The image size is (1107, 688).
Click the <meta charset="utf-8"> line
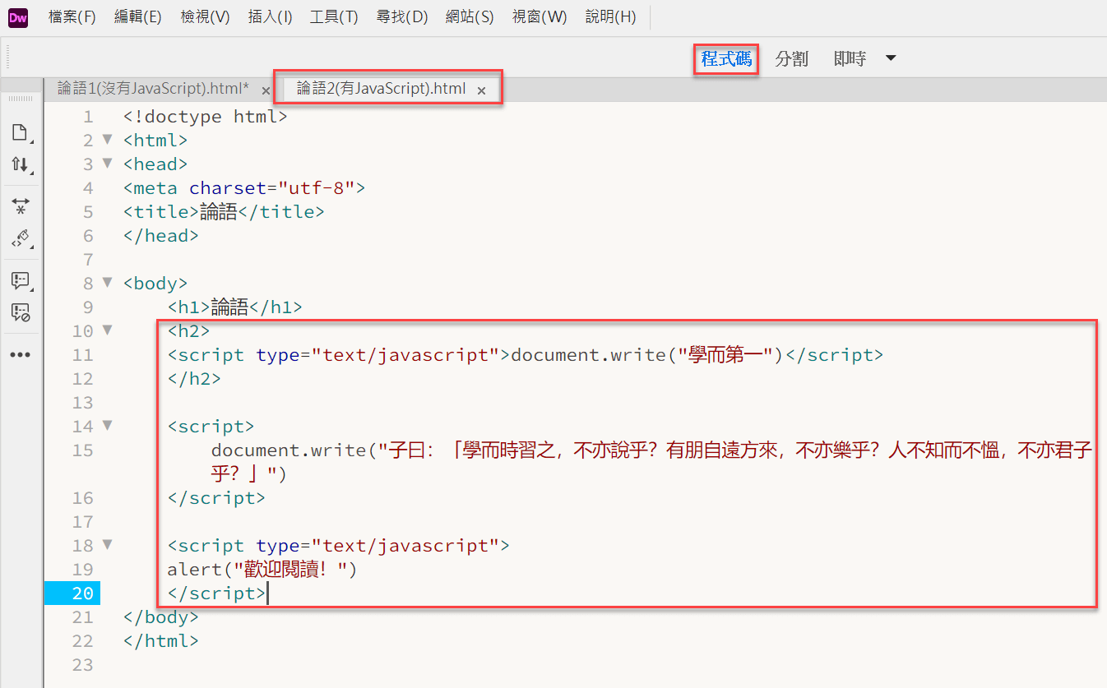[x=244, y=188]
